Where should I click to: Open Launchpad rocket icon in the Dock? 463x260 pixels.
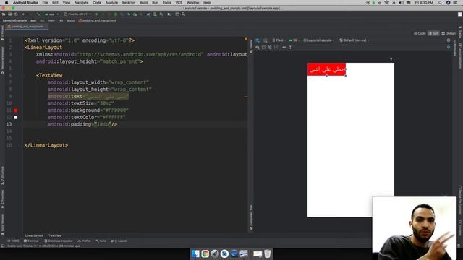click(215, 253)
